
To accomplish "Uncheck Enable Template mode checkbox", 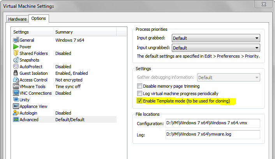I will tap(140, 101).
